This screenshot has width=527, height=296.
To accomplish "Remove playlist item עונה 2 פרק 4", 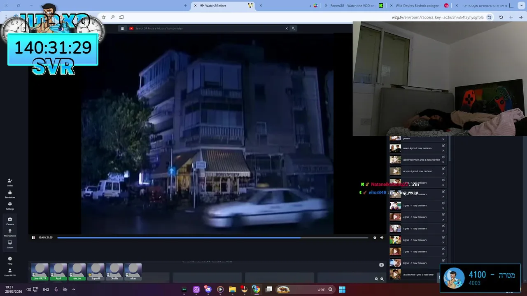I will 443,151.
